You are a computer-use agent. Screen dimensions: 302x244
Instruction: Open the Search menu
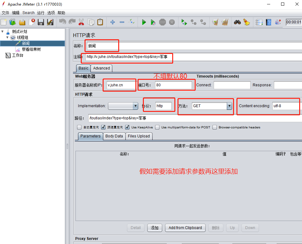point(28,13)
